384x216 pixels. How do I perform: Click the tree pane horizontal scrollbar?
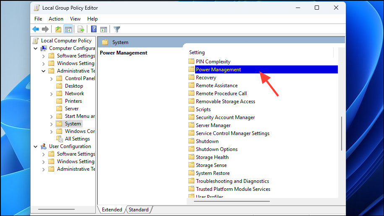pos(56,209)
